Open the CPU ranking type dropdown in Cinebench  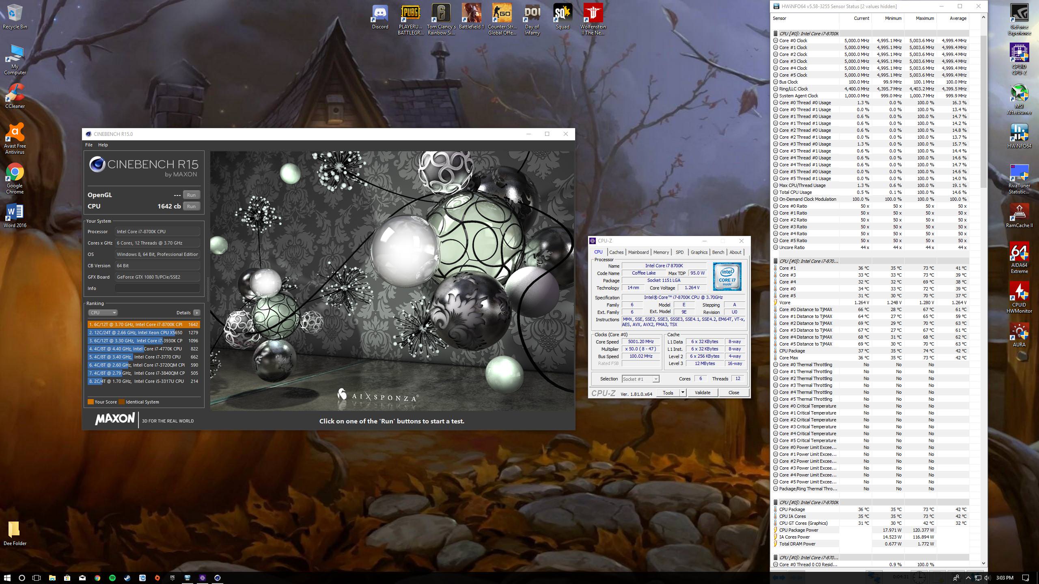pos(103,313)
